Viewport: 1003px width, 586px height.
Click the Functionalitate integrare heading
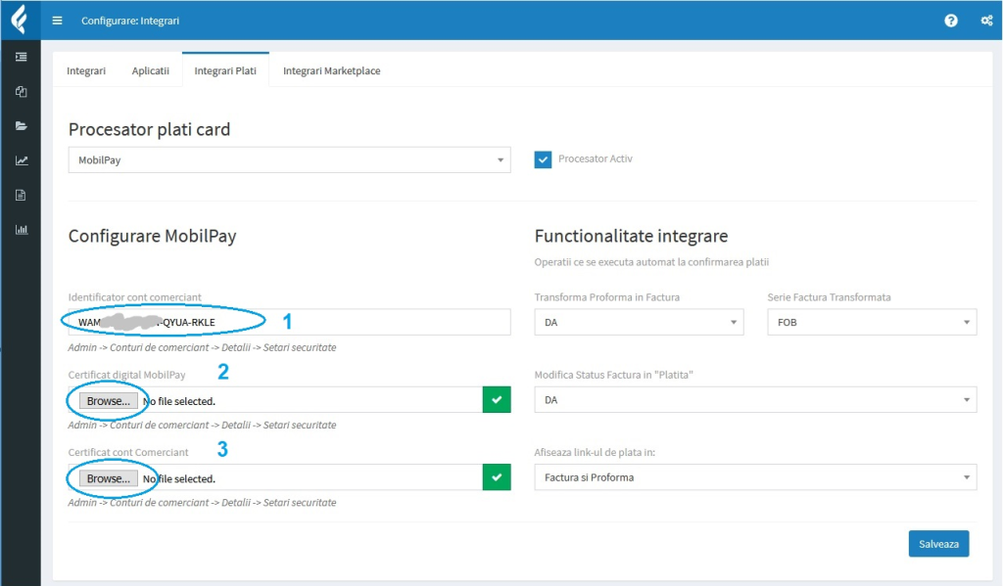[x=632, y=236]
